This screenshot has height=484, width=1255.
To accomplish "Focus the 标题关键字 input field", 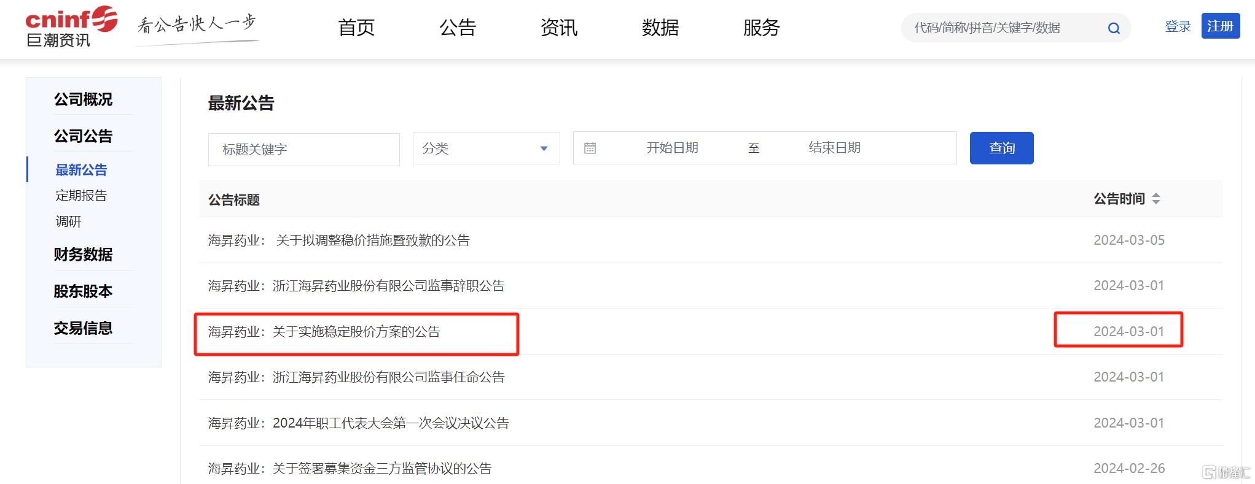I will (303, 149).
